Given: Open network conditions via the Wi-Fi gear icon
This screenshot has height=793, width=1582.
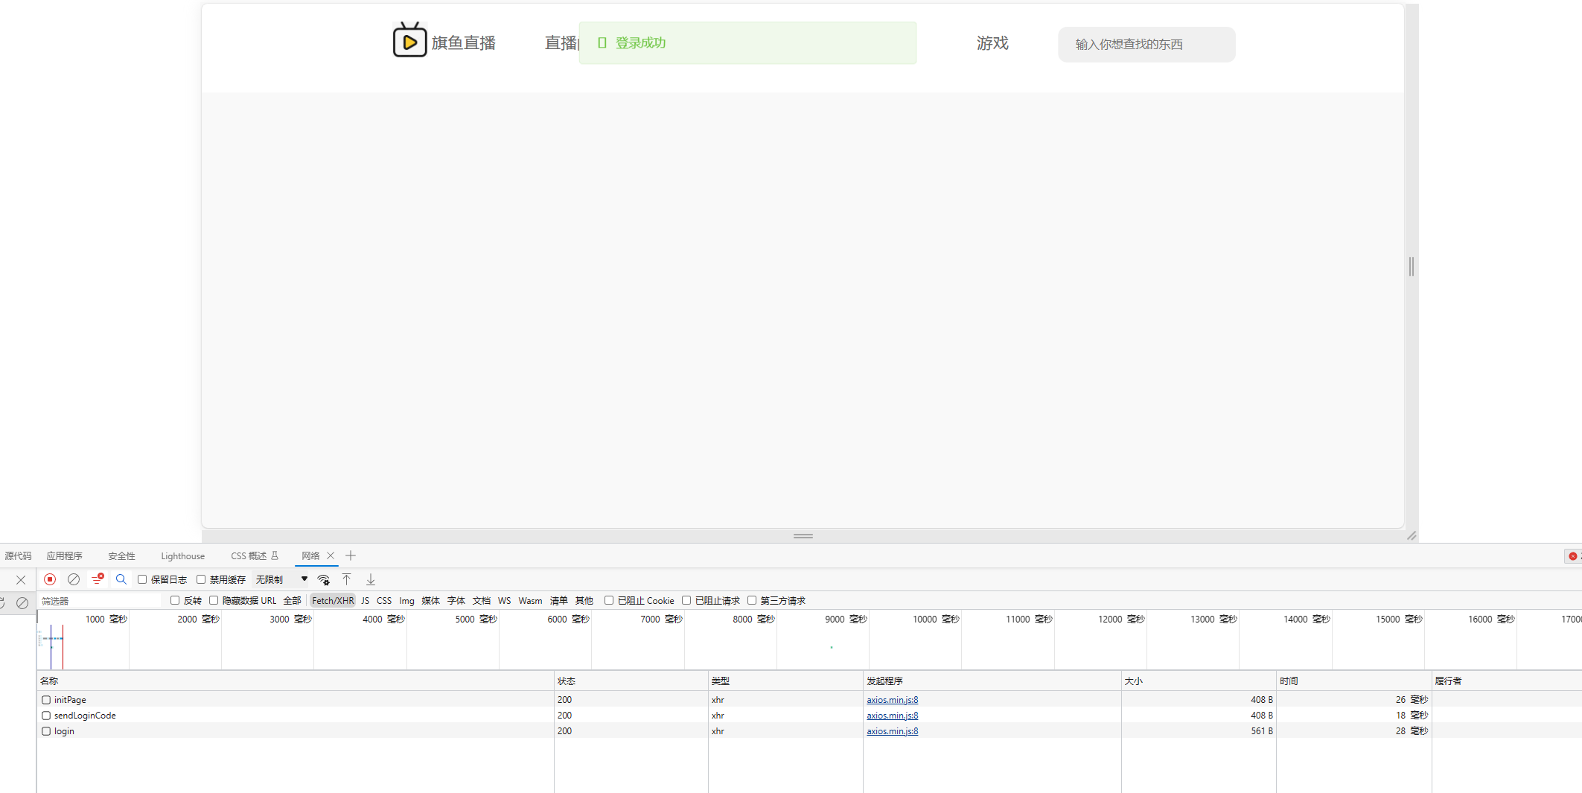Looking at the screenshot, I should pos(323,579).
